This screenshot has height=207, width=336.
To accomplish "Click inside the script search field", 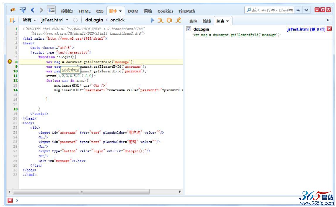I will pos(272,10).
